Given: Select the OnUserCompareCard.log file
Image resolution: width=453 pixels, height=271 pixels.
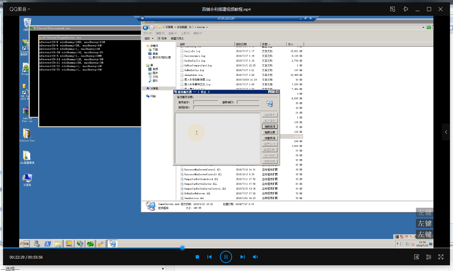Looking at the screenshot, I should click(196, 65).
